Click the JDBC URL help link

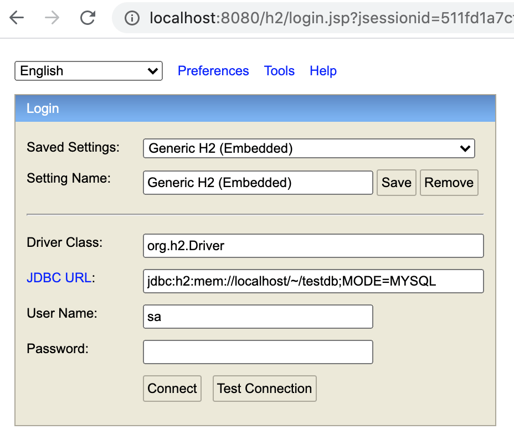click(x=59, y=278)
